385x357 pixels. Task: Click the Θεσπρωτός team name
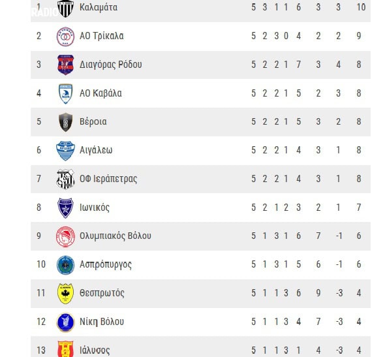point(102,293)
